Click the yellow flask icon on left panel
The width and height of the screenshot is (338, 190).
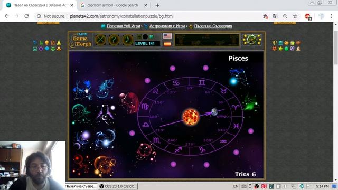coord(59,43)
